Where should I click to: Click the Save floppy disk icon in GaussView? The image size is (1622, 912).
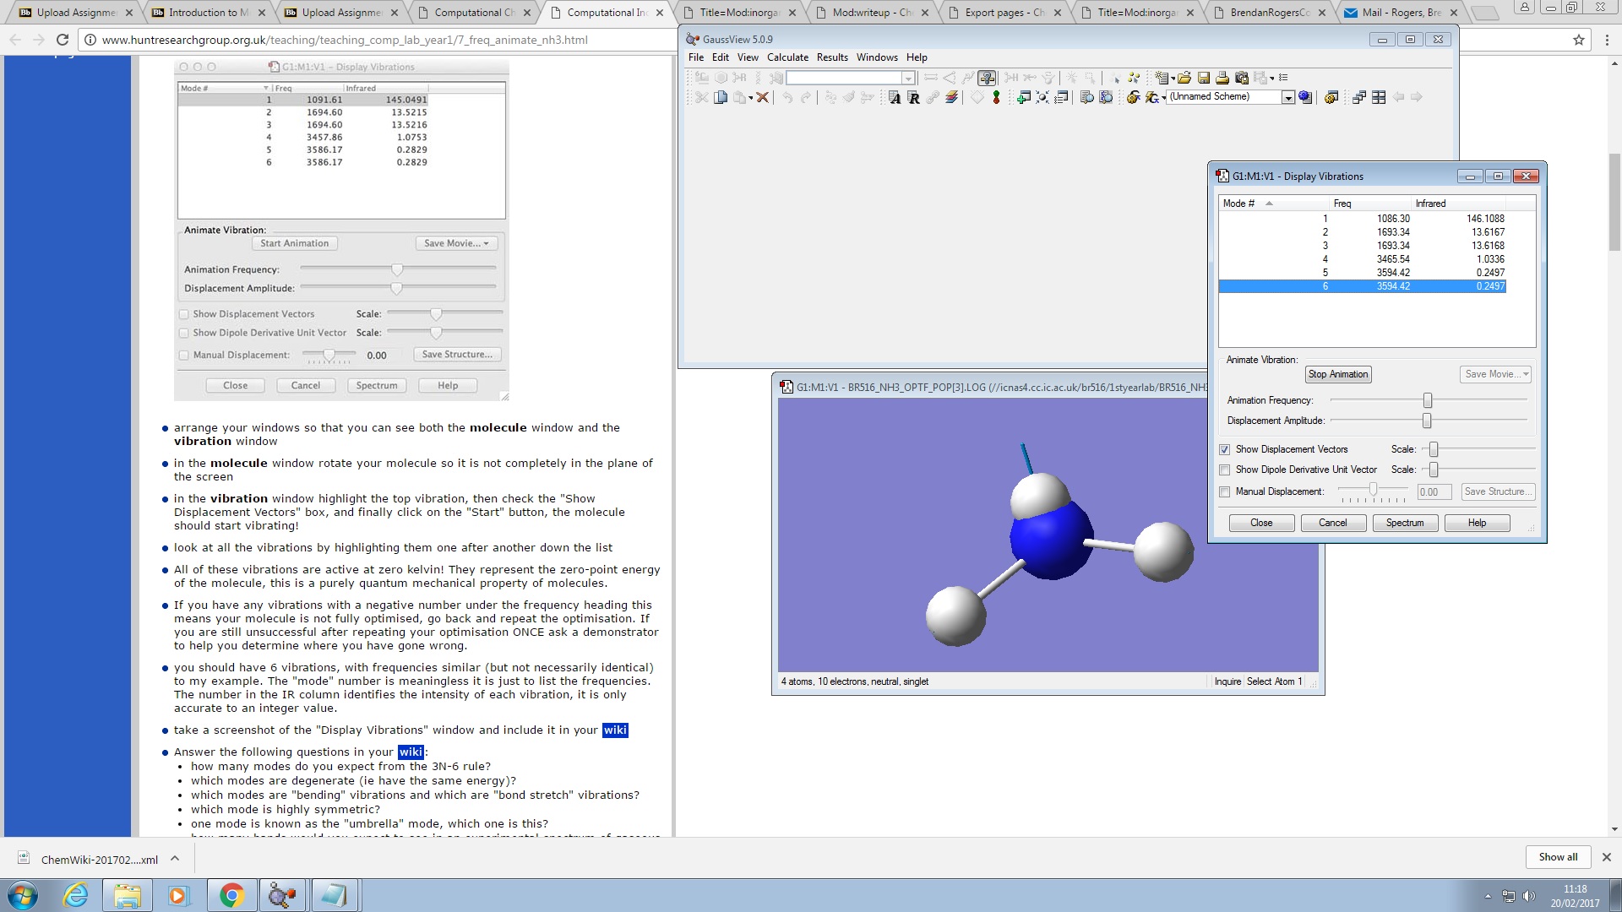1204,78
